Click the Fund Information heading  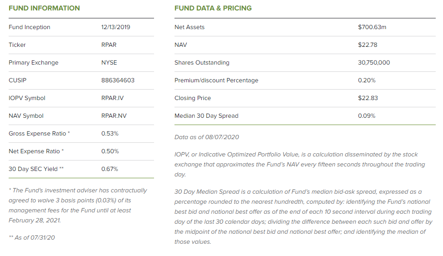[x=44, y=8]
